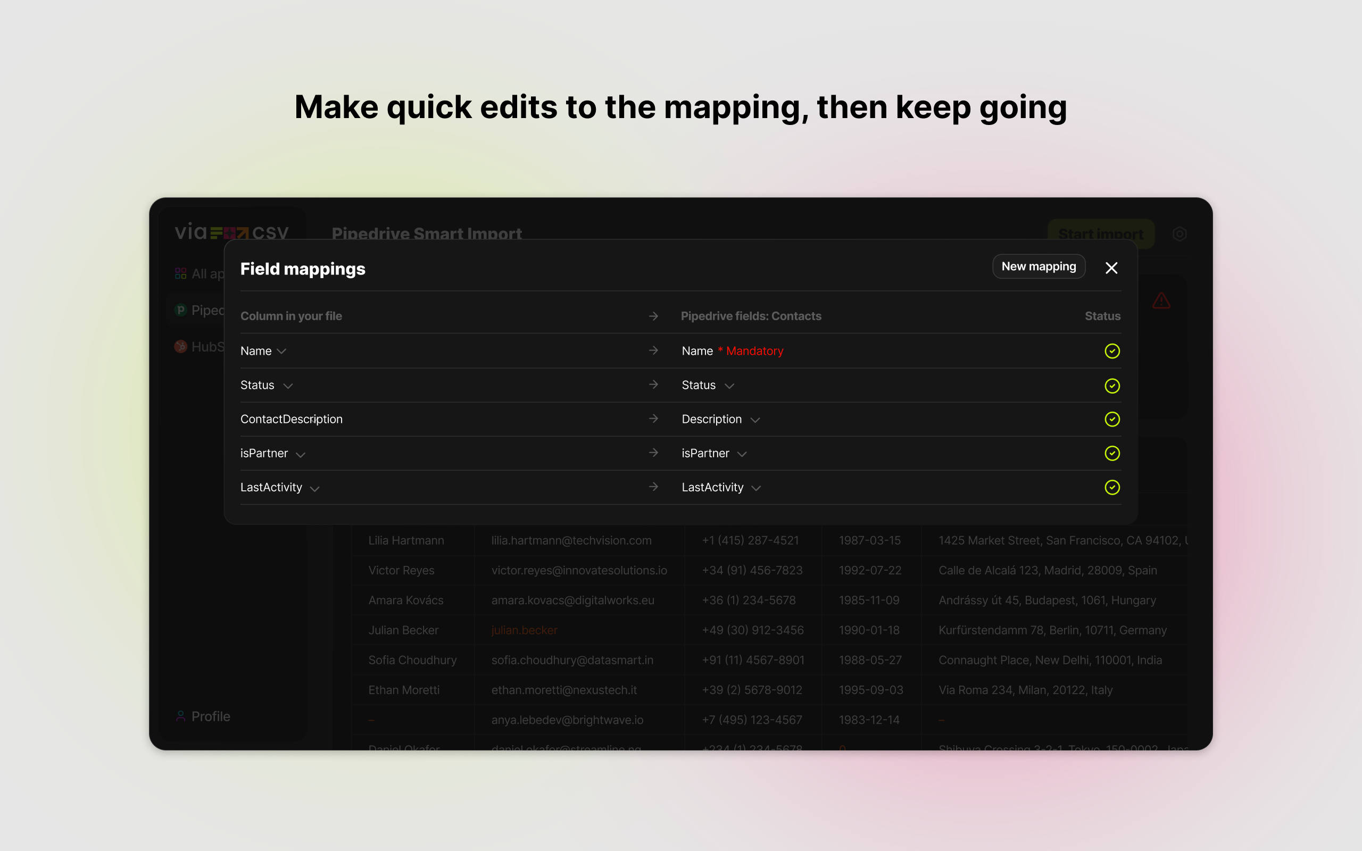Viewport: 1362px width, 851px height.
Task: Toggle the status check on the isPartner row
Action: pyautogui.click(x=1112, y=453)
